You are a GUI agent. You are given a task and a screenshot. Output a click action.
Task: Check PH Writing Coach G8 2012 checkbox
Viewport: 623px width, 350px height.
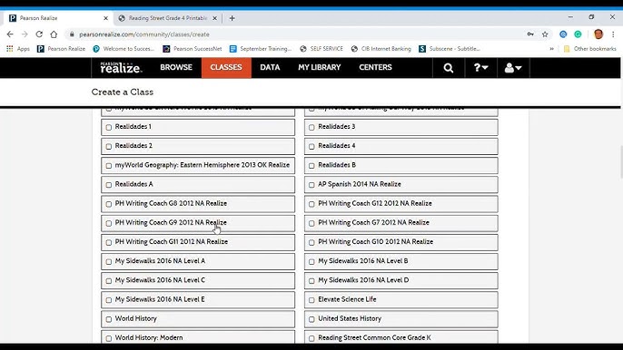click(109, 204)
